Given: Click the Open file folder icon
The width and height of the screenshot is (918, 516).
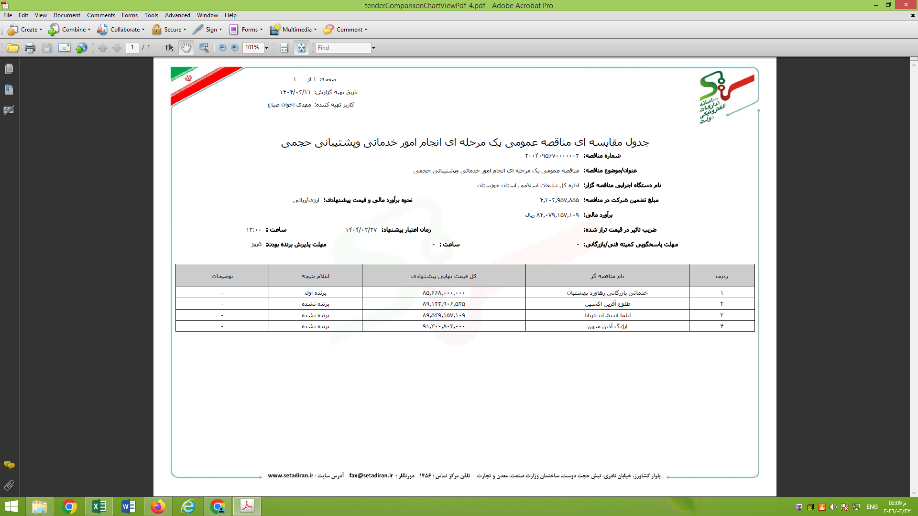Looking at the screenshot, I should [12, 48].
